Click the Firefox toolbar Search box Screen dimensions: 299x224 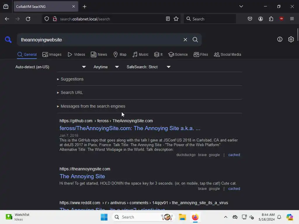coord(210,19)
